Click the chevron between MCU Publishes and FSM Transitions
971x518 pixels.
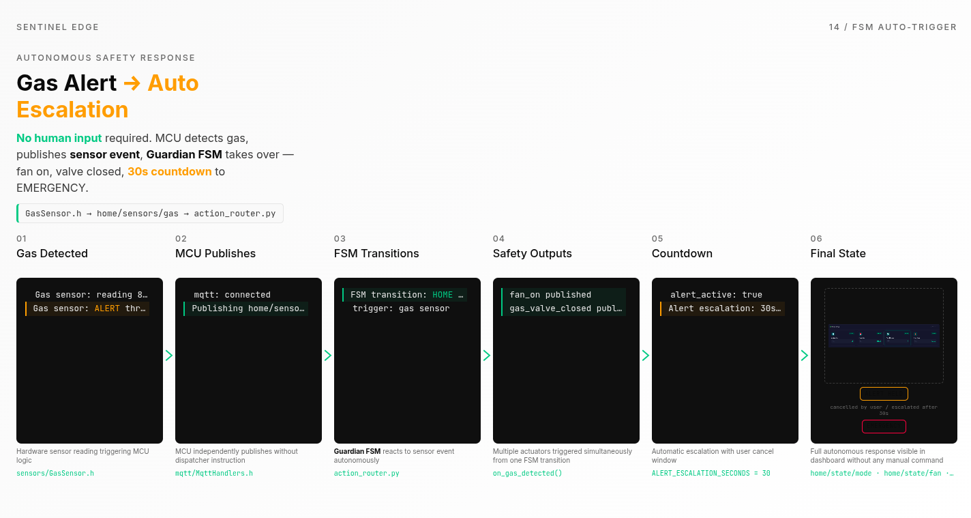[x=328, y=356]
